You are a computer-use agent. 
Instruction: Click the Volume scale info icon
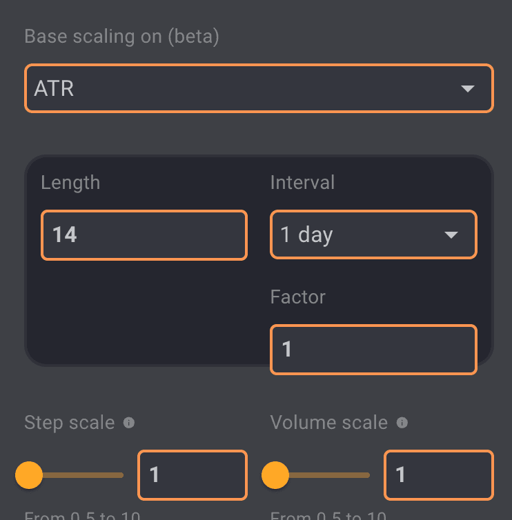(402, 423)
